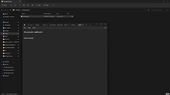Switch Explorer to large thumbnails view icon
Screen dimensions: 170x95
pos(169,94)
